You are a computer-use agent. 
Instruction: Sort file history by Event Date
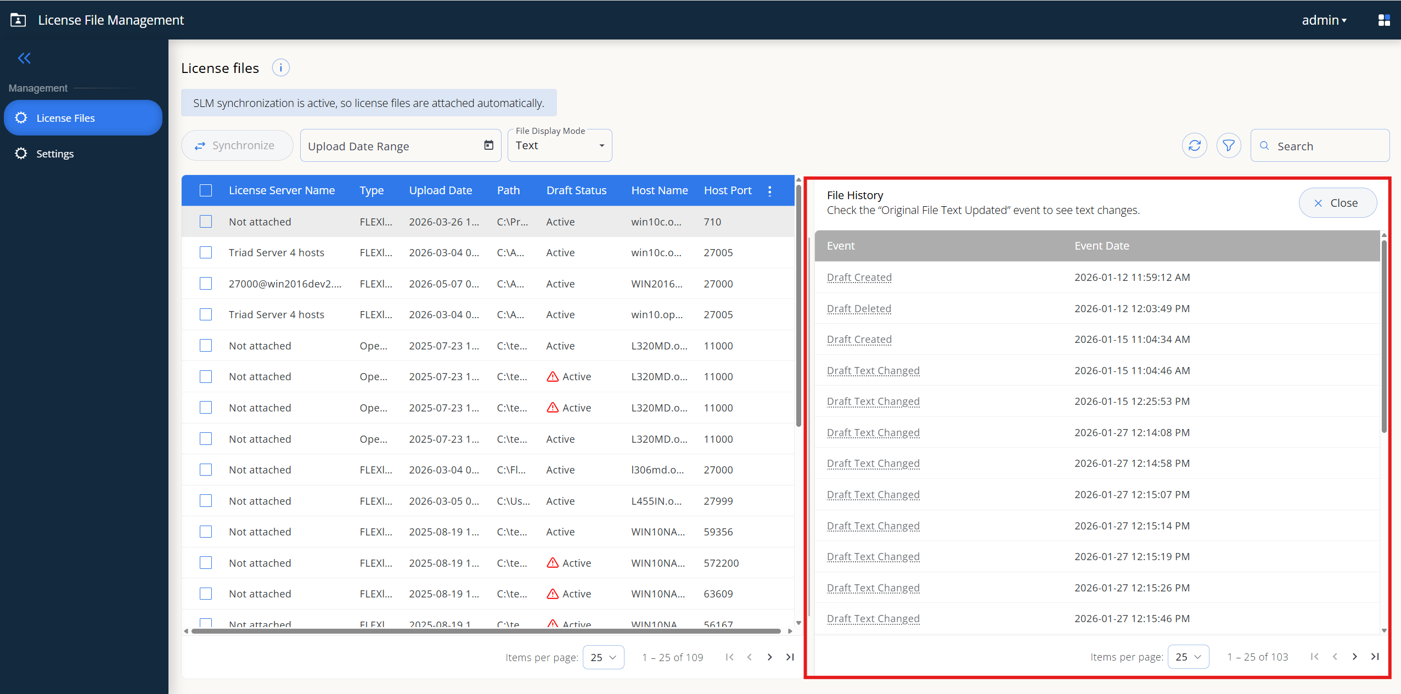[x=1101, y=246]
